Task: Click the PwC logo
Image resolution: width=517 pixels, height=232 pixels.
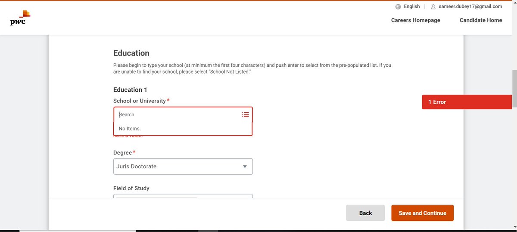Action: click(x=20, y=18)
